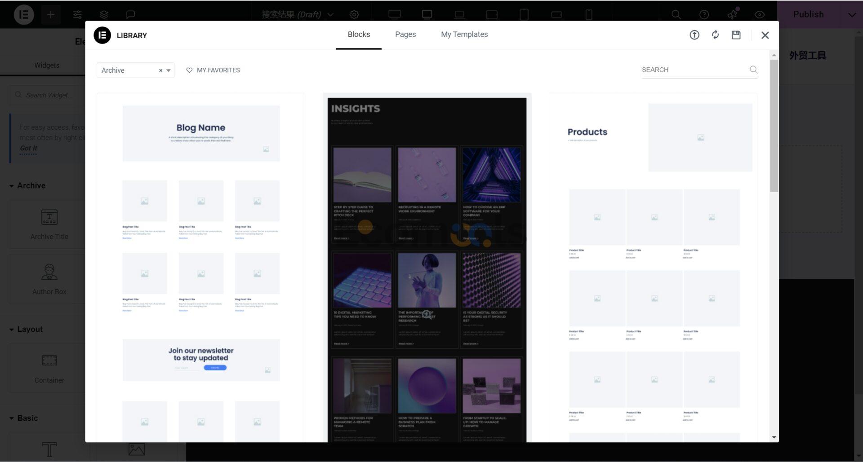Click the add element plus icon

coord(51,14)
